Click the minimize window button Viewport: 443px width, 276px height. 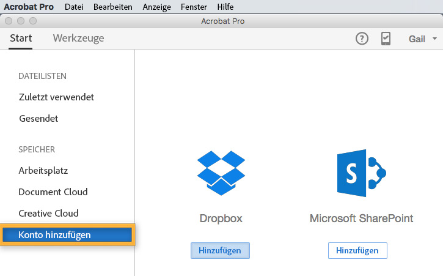[21, 21]
